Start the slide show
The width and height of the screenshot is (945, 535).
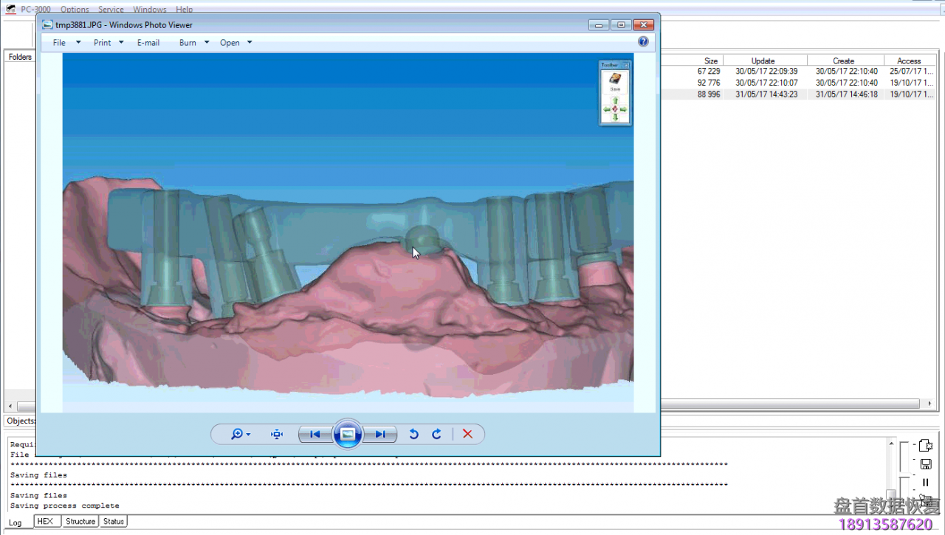coord(348,434)
